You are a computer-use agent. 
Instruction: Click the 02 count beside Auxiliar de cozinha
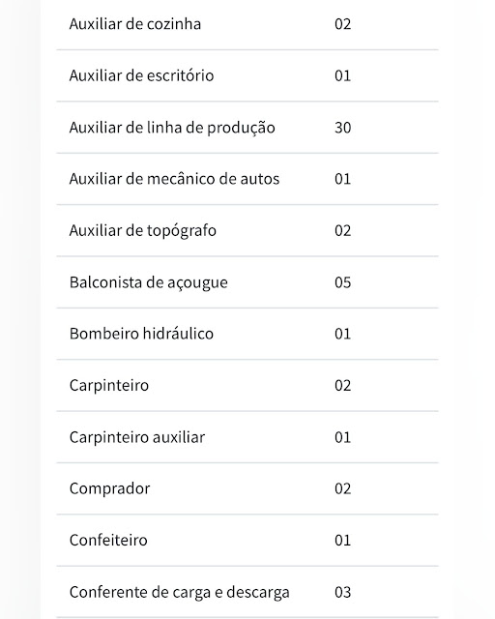coord(342,24)
